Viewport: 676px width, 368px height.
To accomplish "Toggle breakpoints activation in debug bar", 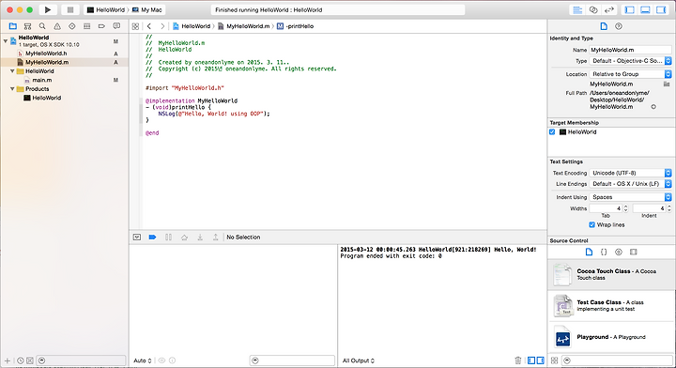I will [153, 237].
